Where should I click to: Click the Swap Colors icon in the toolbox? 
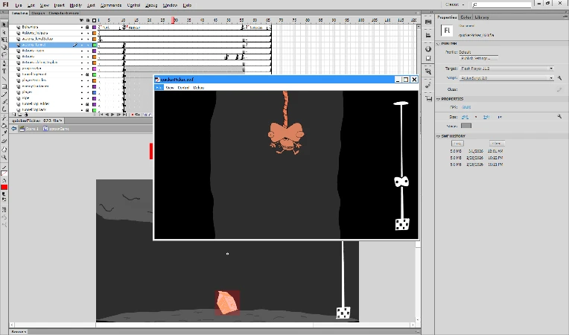pos(4,200)
